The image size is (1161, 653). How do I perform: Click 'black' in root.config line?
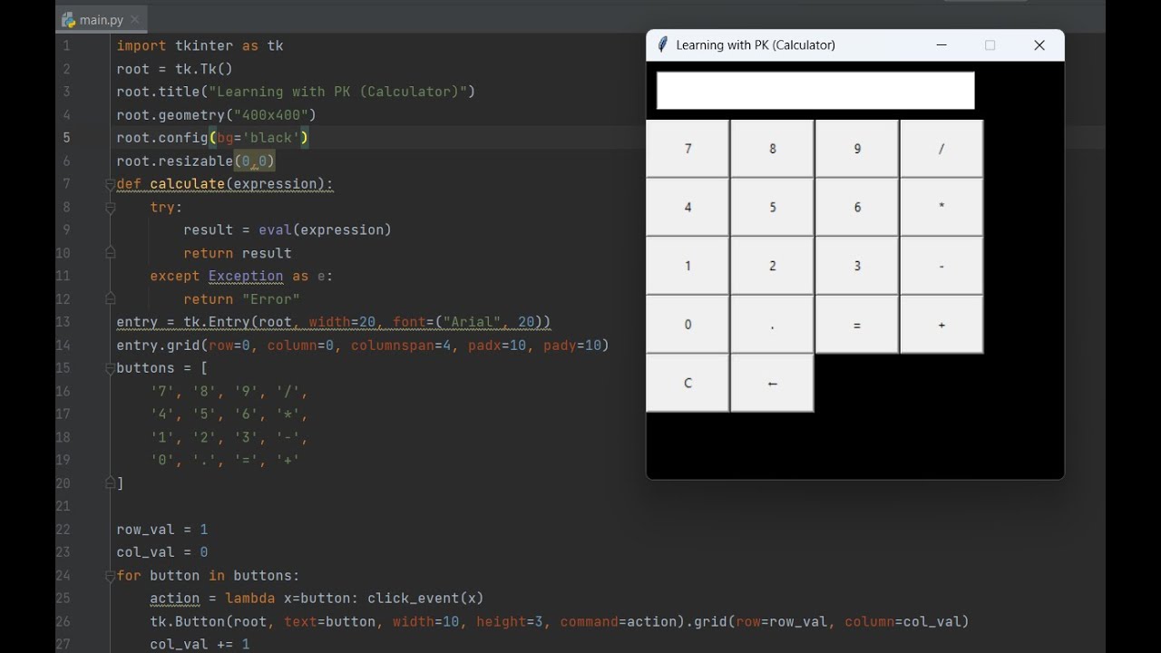[x=271, y=138]
